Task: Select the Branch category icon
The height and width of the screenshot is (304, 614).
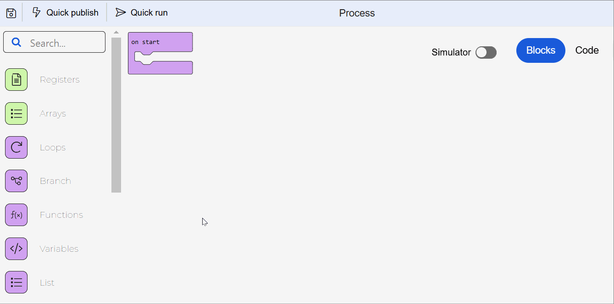Action: click(x=16, y=181)
